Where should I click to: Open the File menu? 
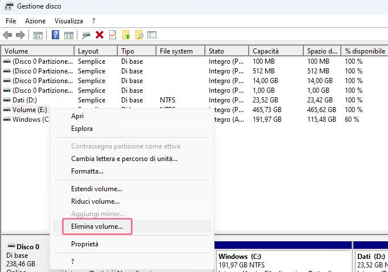coord(11,21)
